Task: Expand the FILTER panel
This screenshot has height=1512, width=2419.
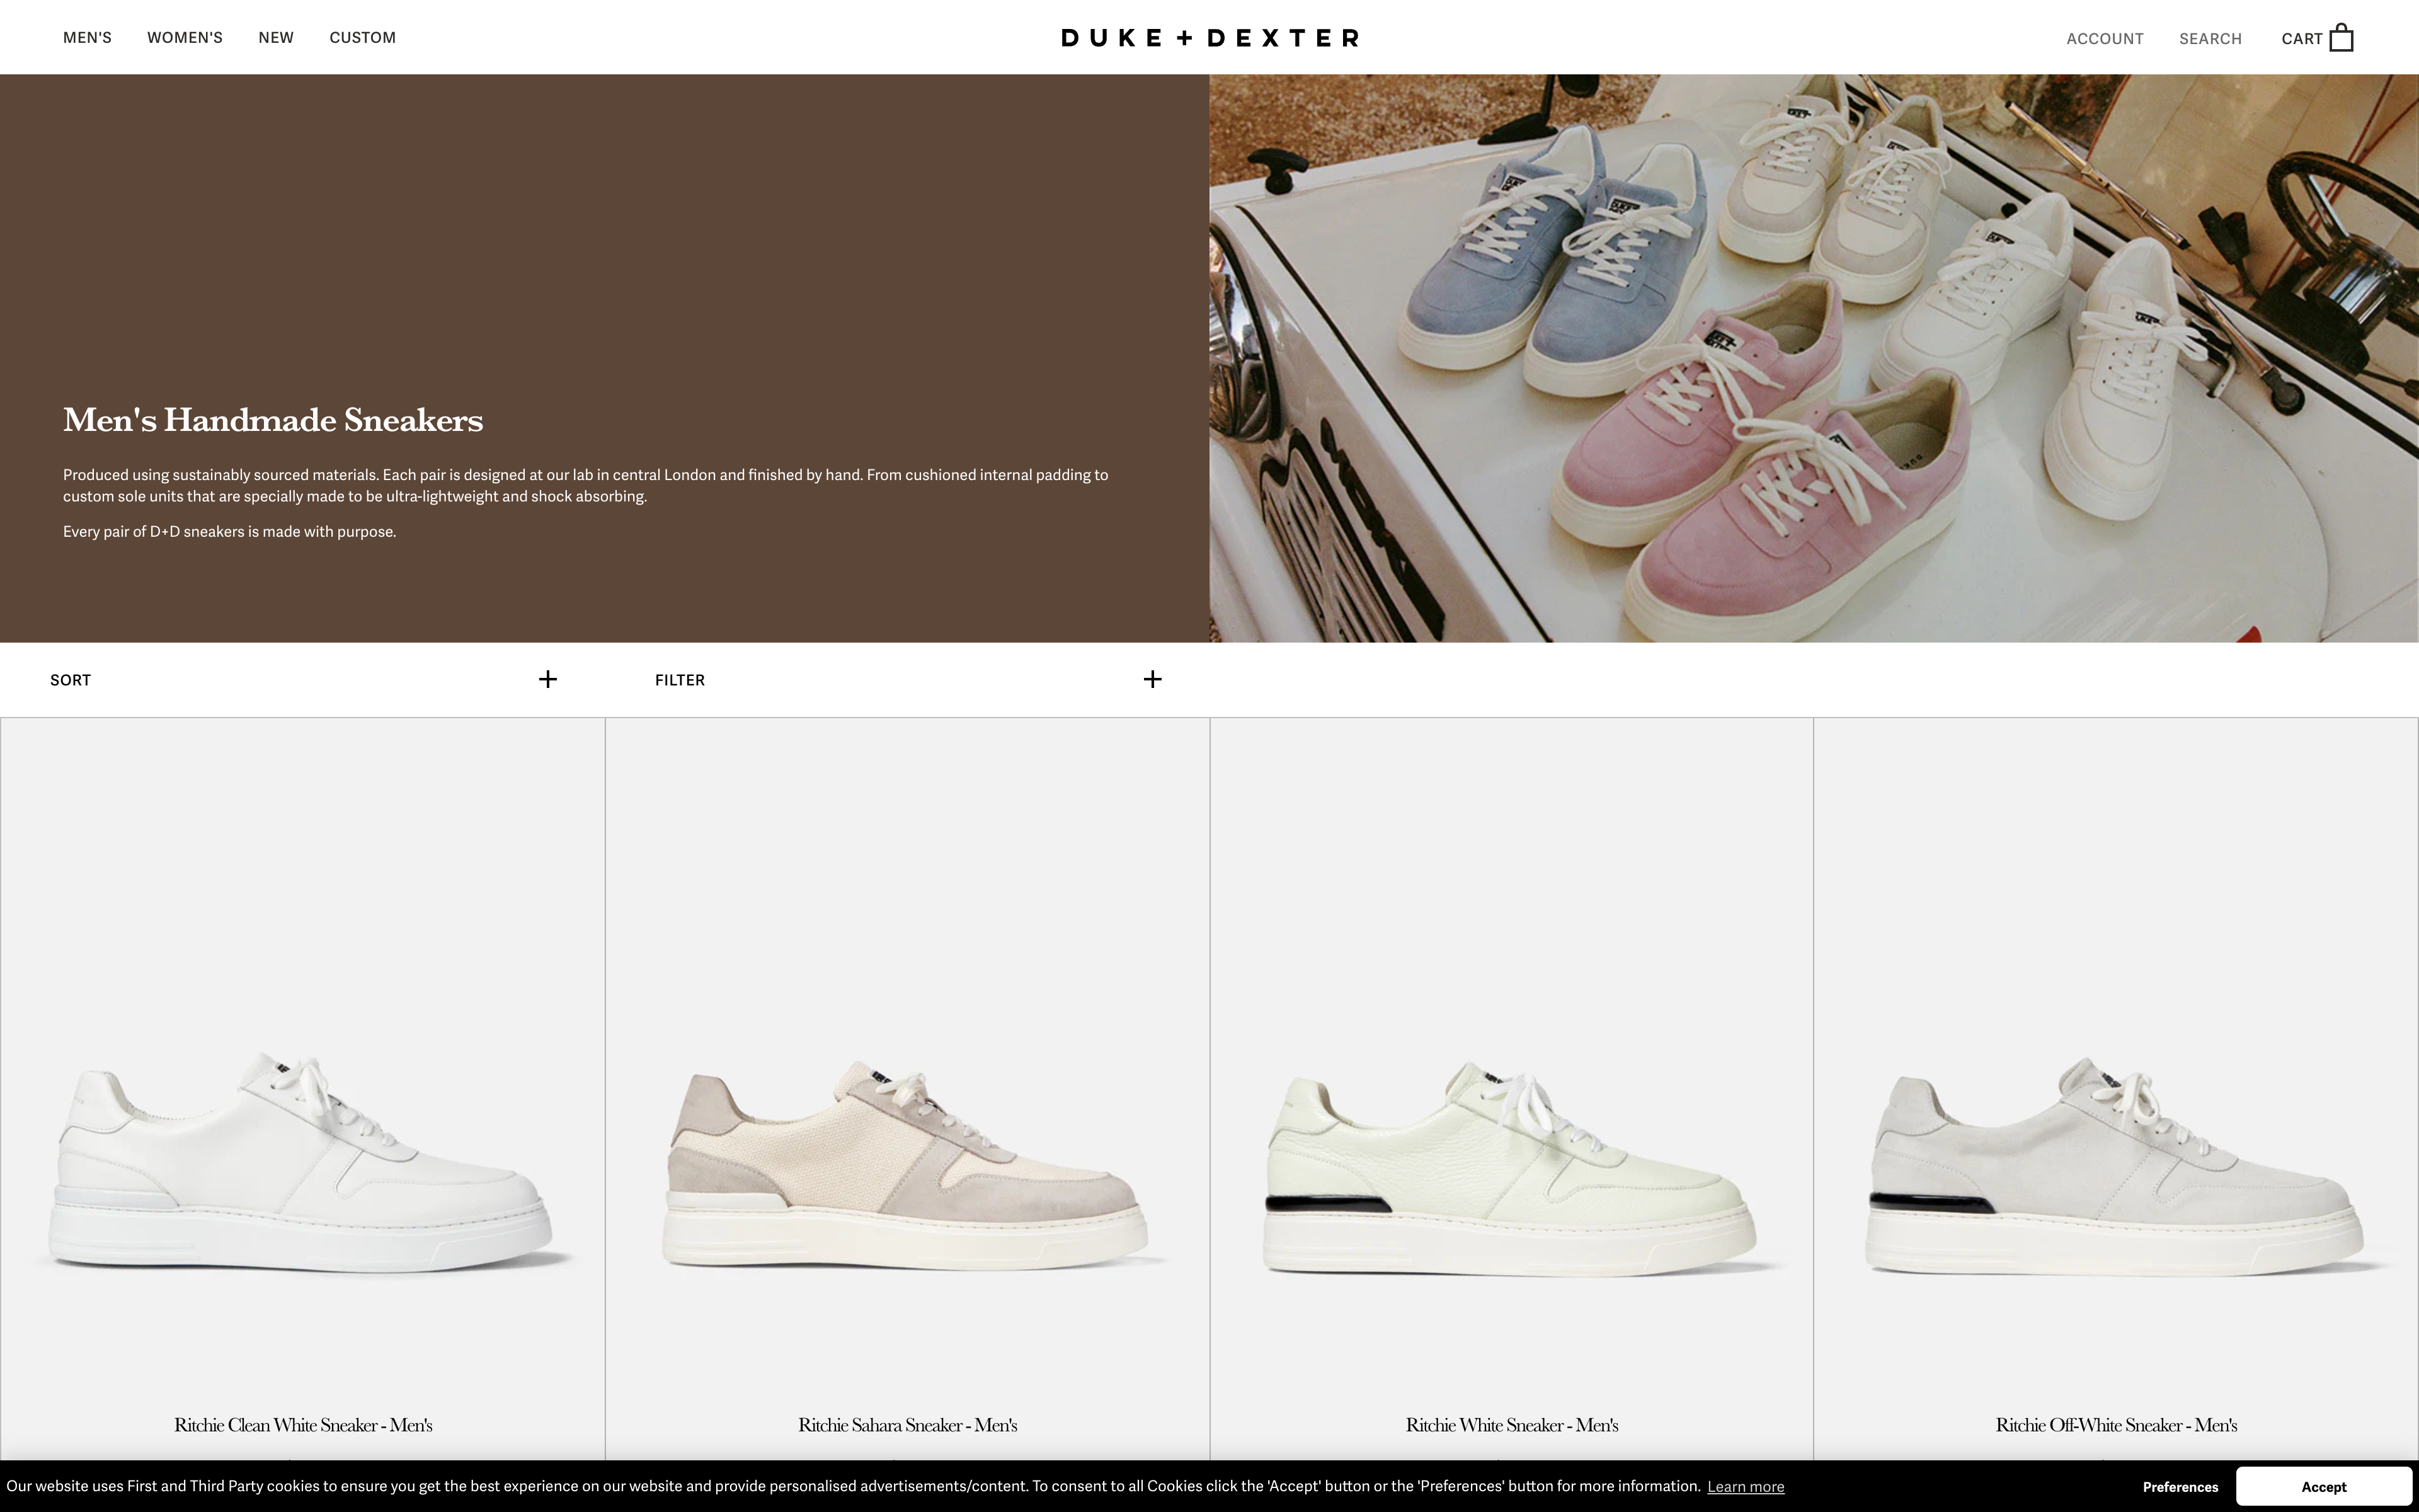Action: (x=680, y=680)
